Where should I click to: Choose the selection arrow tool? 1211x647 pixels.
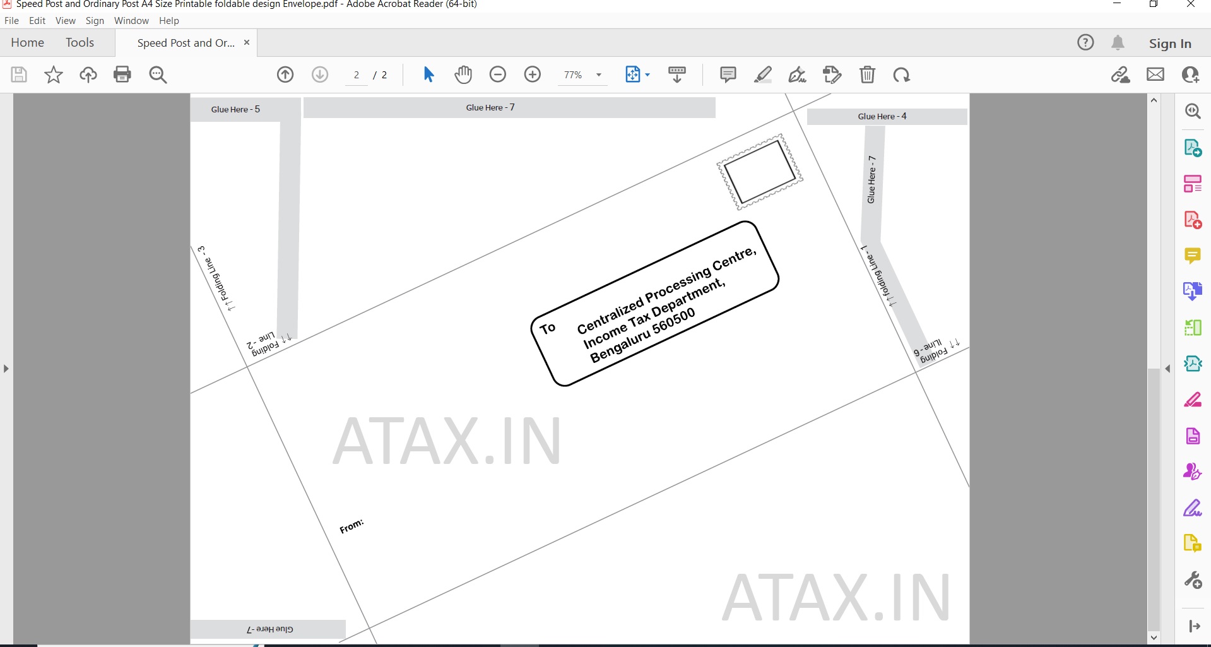pos(428,74)
